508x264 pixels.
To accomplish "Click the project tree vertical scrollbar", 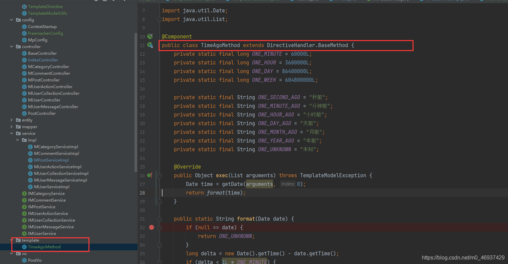I will (136, 102).
